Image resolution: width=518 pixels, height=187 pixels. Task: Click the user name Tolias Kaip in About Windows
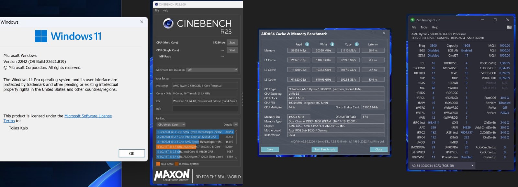pyautogui.click(x=18, y=128)
